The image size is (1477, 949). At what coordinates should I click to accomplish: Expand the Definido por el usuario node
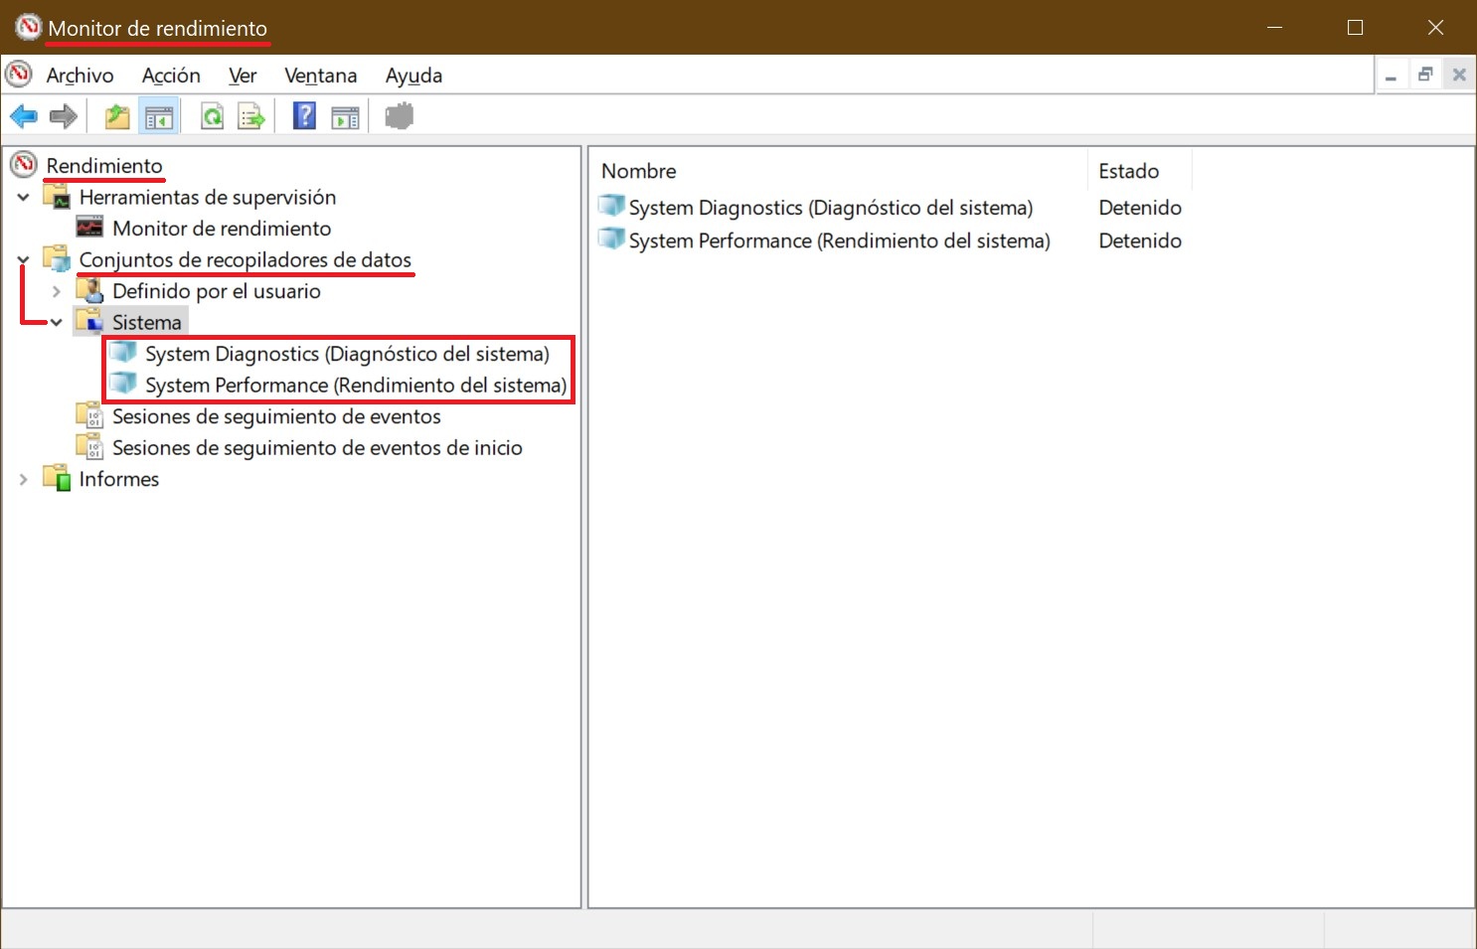[57, 291]
